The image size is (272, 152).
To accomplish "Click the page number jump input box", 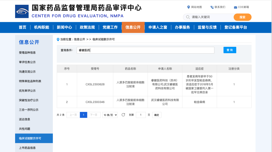I will click(x=141, y=115).
